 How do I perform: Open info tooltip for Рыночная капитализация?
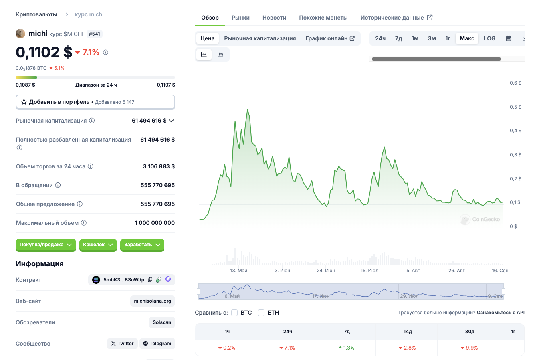coord(92,121)
